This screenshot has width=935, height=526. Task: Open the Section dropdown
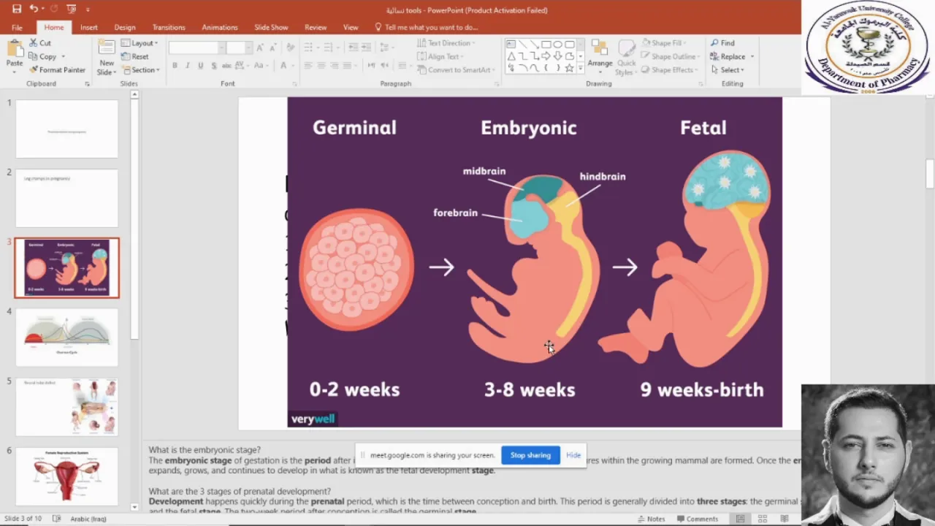140,70
